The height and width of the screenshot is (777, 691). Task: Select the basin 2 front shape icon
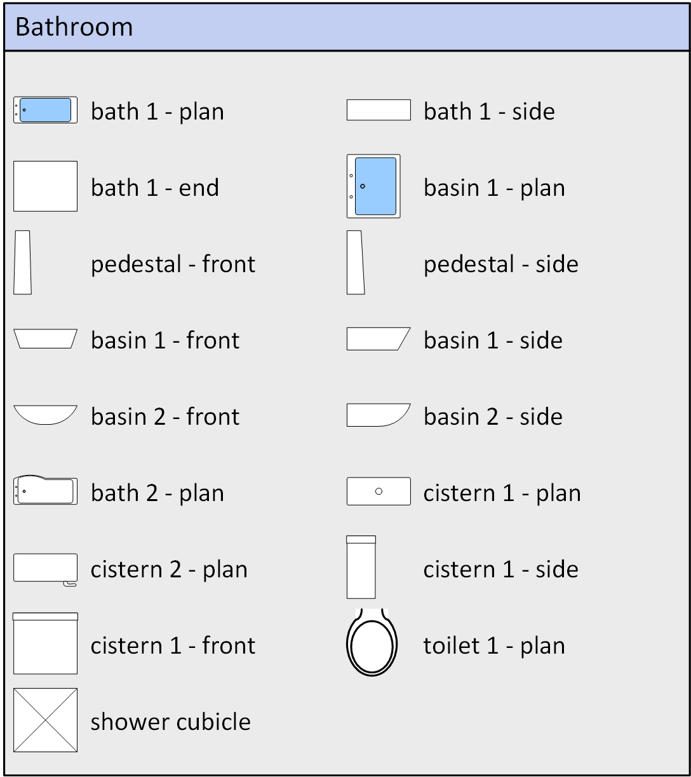click(45, 414)
